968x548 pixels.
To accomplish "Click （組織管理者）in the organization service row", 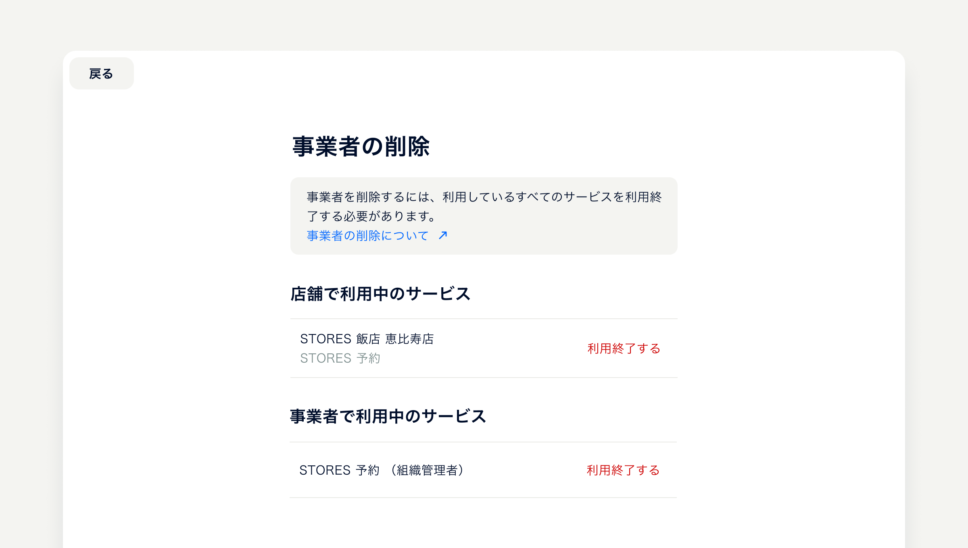I will (x=427, y=470).
